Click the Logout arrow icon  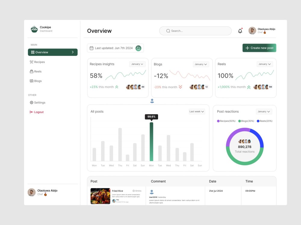tap(32, 112)
